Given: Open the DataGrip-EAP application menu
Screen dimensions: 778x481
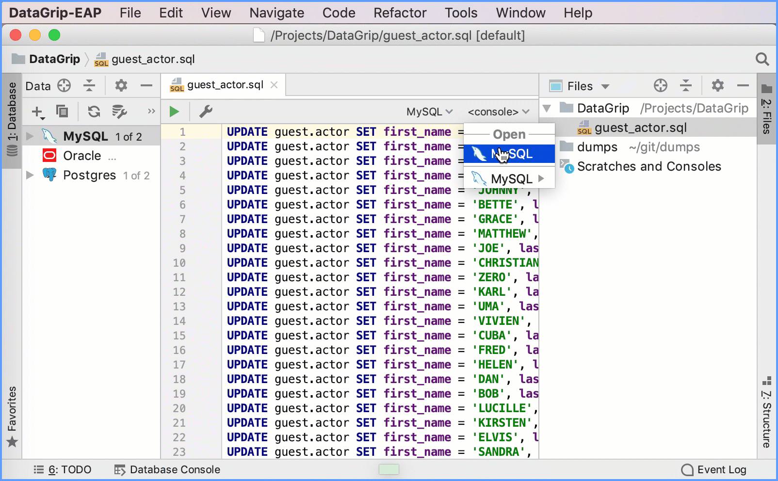Looking at the screenshot, I should (55, 13).
